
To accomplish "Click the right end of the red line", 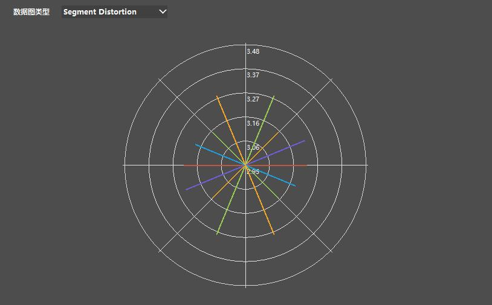I will click(x=306, y=164).
